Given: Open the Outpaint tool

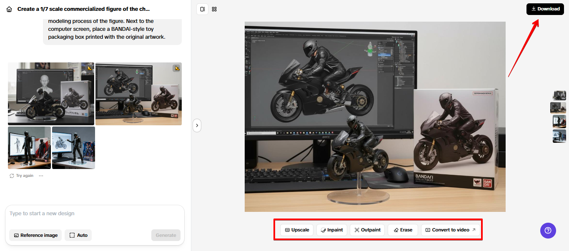Looking at the screenshot, I should tap(367, 229).
